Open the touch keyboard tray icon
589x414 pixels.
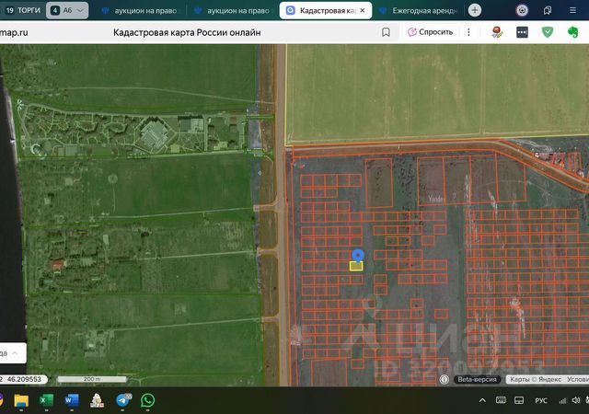coord(501,400)
